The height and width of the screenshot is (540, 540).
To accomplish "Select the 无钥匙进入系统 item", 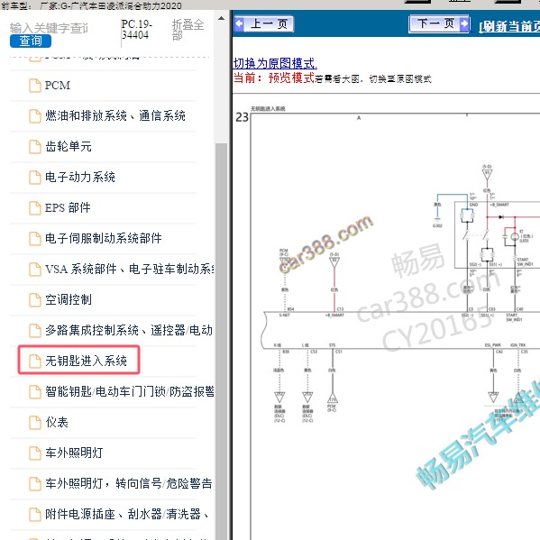I will pos(87,361).
